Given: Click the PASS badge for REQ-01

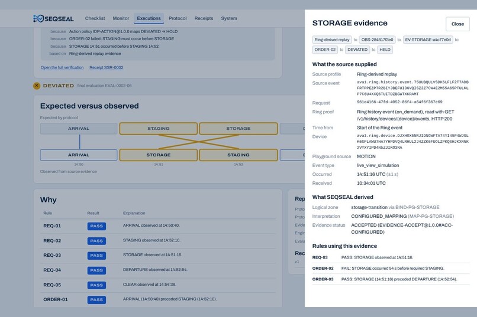Looking at the screenshot, I should point(96,226).
